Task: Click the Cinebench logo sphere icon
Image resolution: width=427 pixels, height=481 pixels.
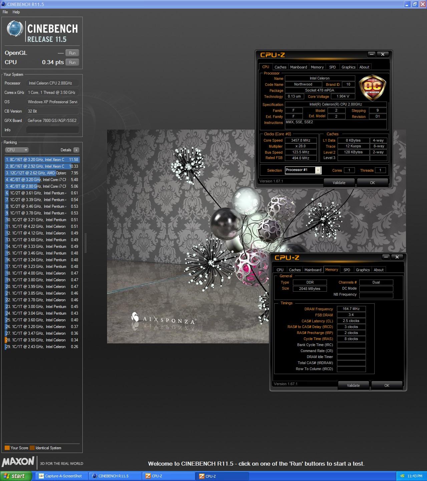Action: (15, 29)
